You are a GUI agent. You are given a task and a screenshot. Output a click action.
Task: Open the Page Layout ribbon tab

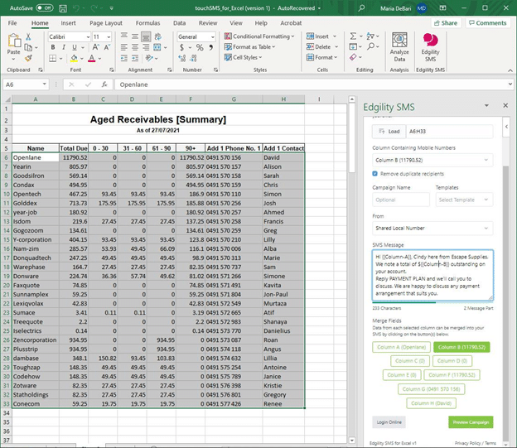pyautogui.click(x=105, y=23)
